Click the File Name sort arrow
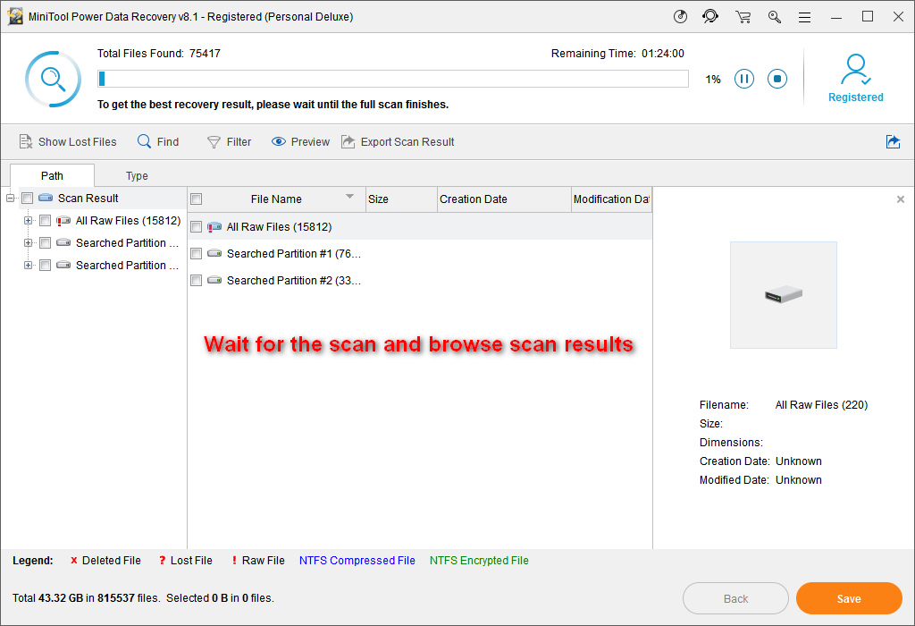The image size is (915, 626). pyautogui.click(x=349, y=196)
